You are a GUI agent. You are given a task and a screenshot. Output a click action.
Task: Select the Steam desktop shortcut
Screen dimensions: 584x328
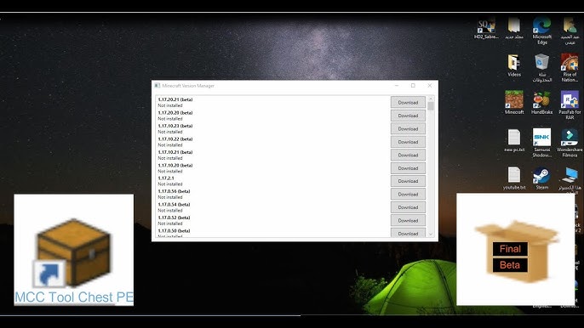[x=542, y=178]
